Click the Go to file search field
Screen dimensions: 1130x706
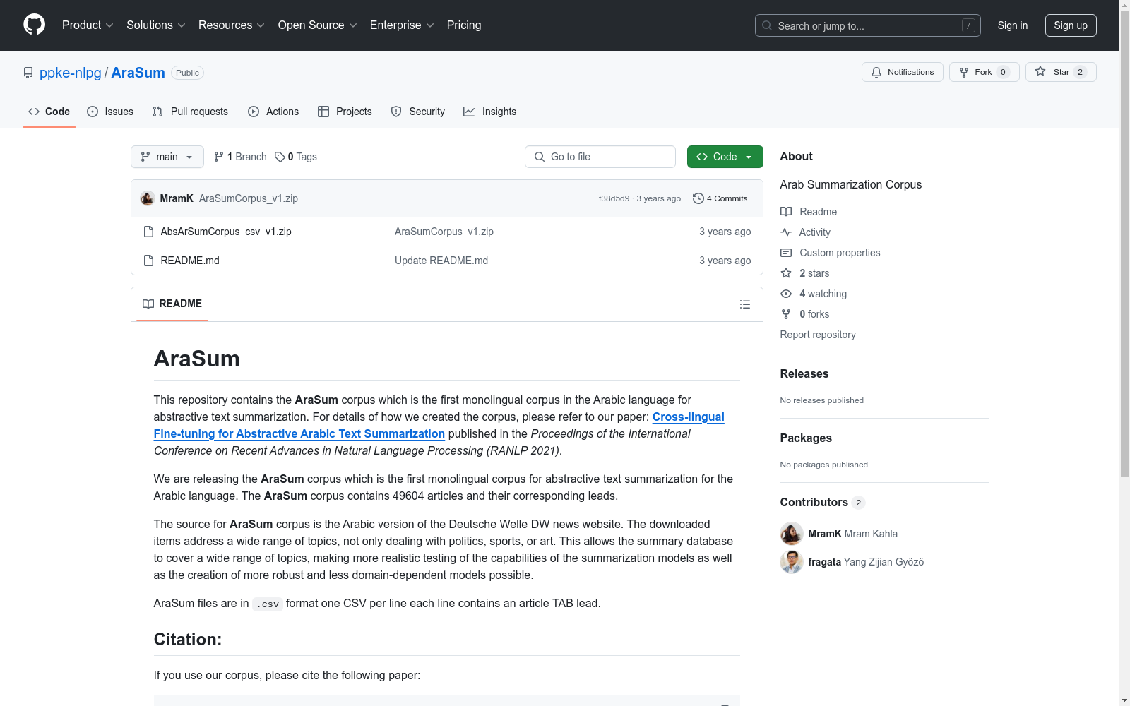click(x=600, y=157)
